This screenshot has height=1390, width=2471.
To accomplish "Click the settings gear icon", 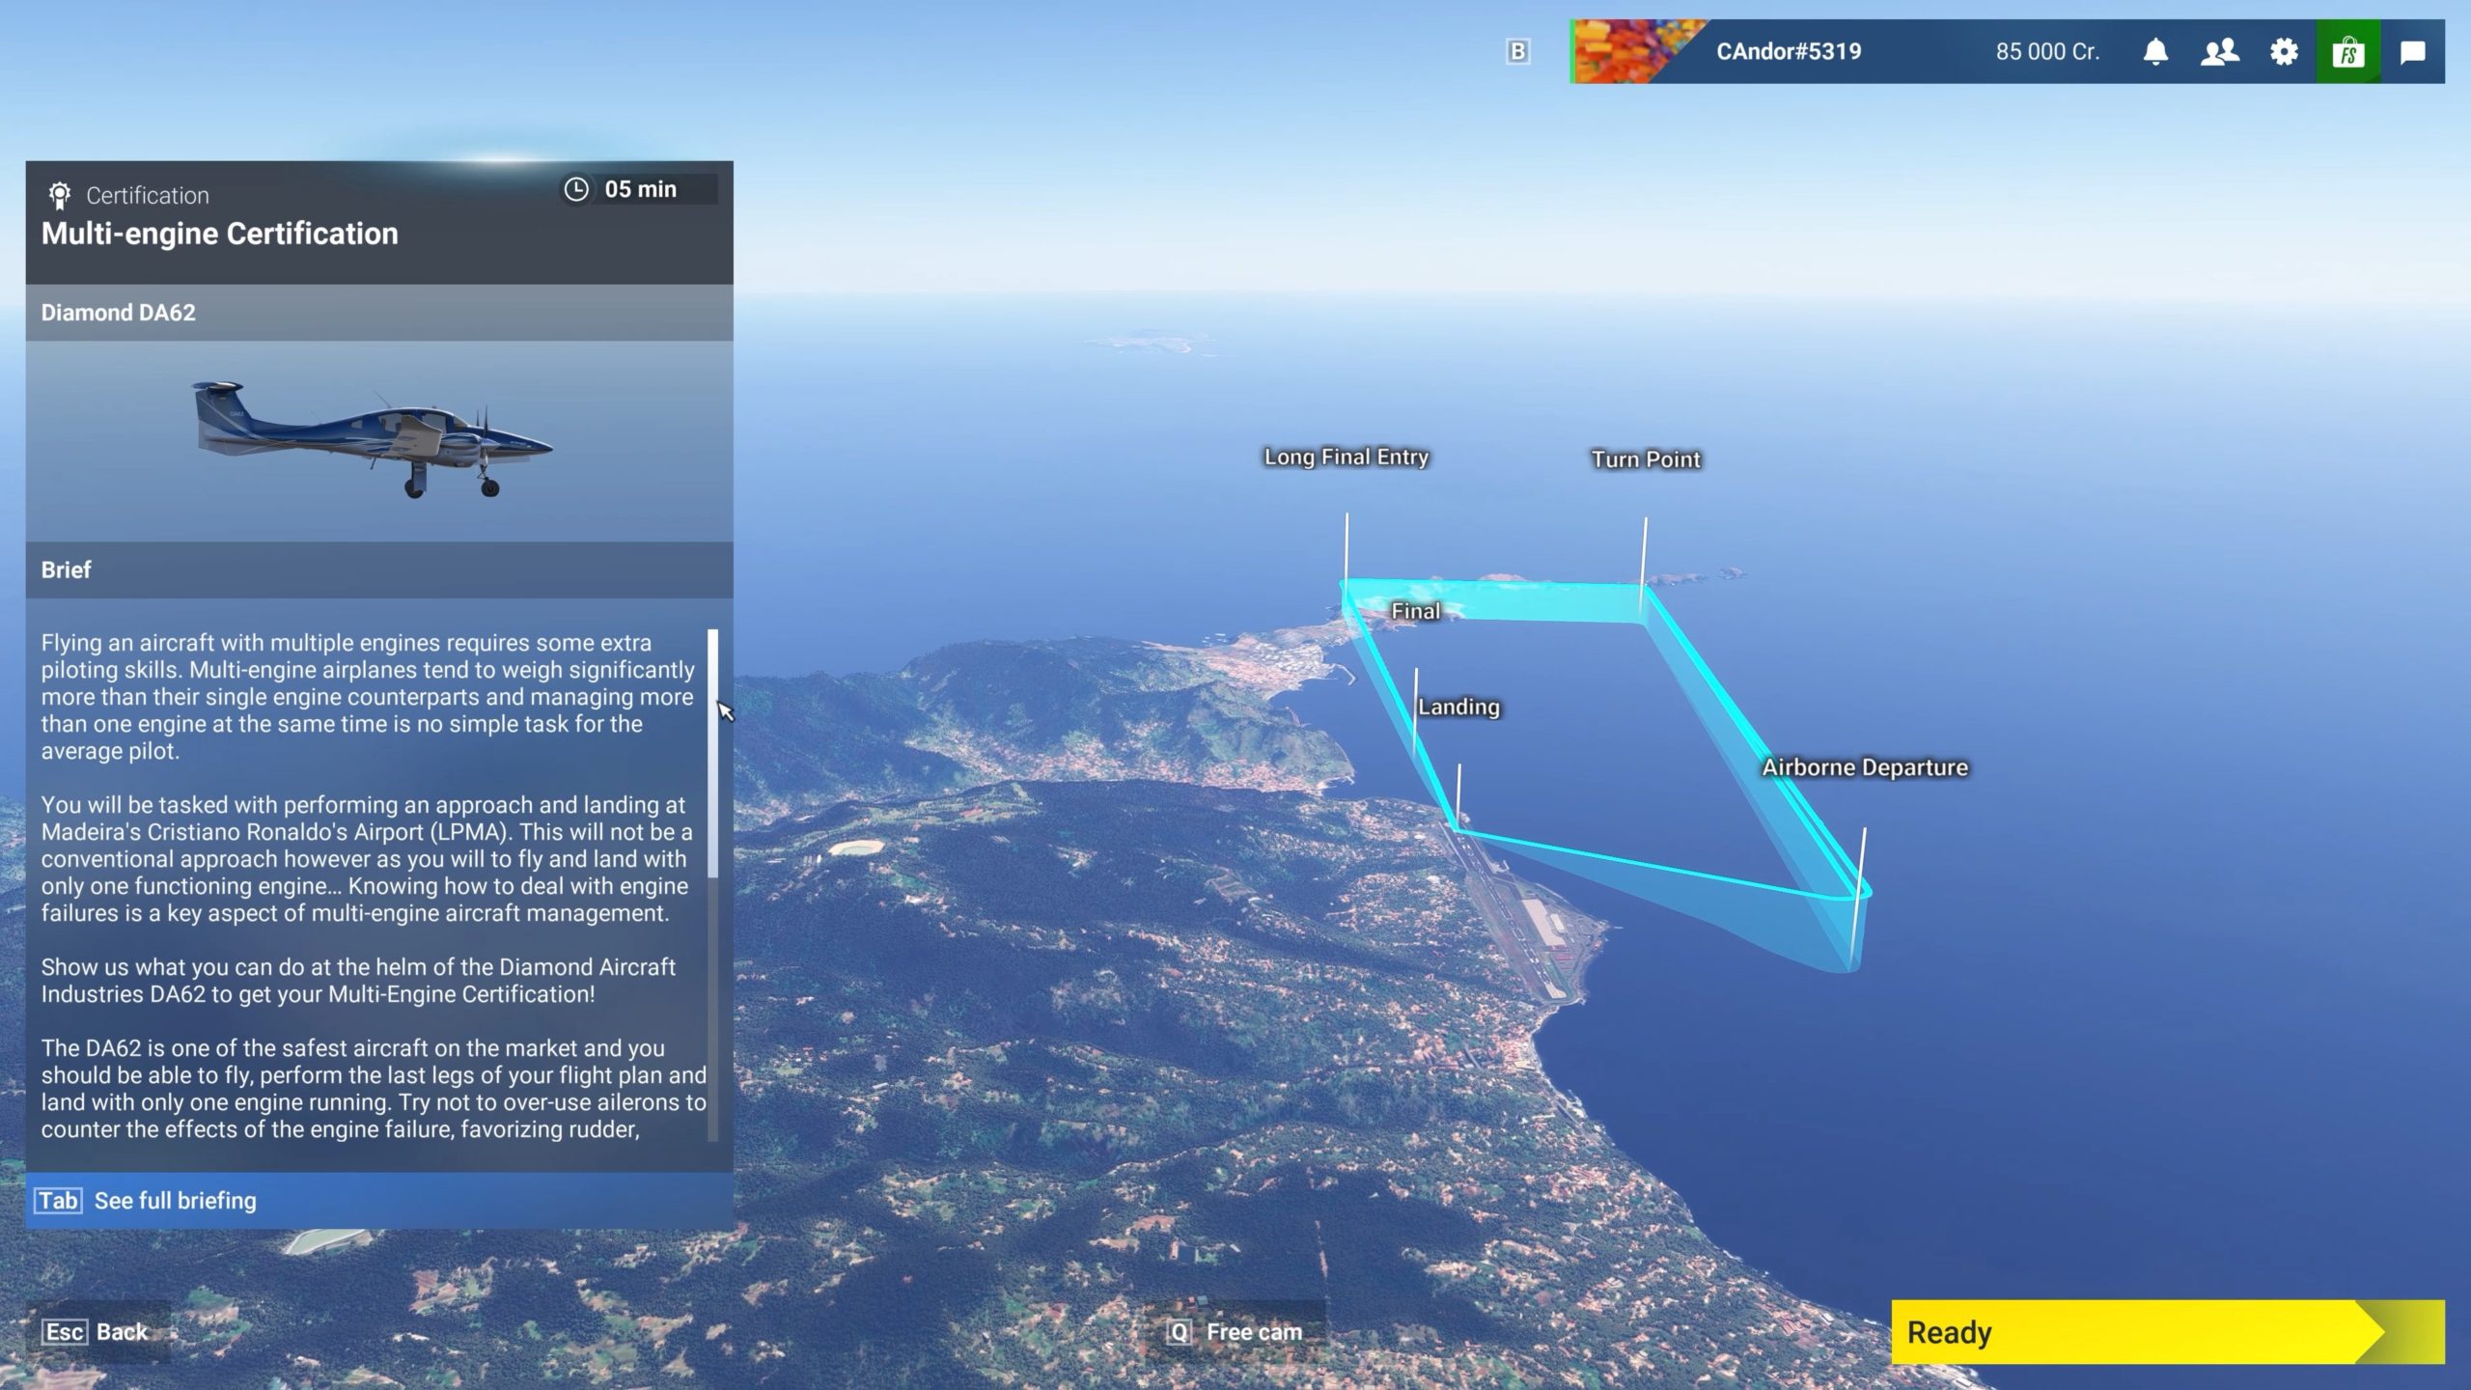I will 2283,51.
